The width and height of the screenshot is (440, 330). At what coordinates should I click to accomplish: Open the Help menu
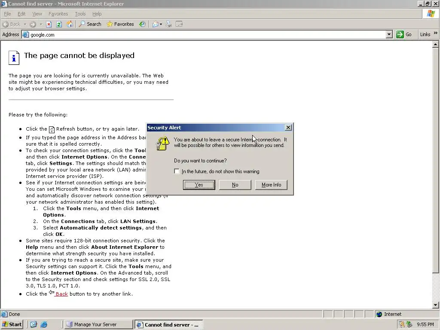[97, 14]
